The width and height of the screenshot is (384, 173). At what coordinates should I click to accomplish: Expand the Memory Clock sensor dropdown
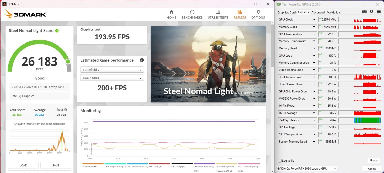pyautogui.click(x=314, y=27)
